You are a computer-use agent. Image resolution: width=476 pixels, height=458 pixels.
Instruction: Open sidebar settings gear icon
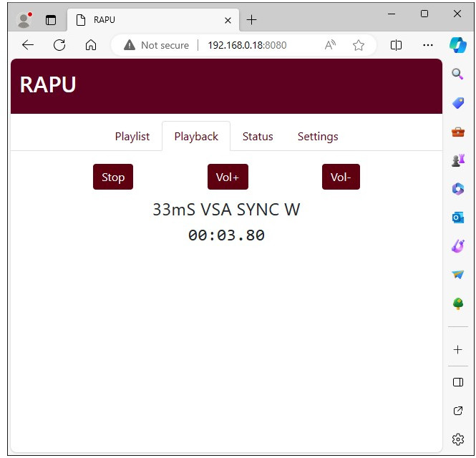click(x=458, y=439)
